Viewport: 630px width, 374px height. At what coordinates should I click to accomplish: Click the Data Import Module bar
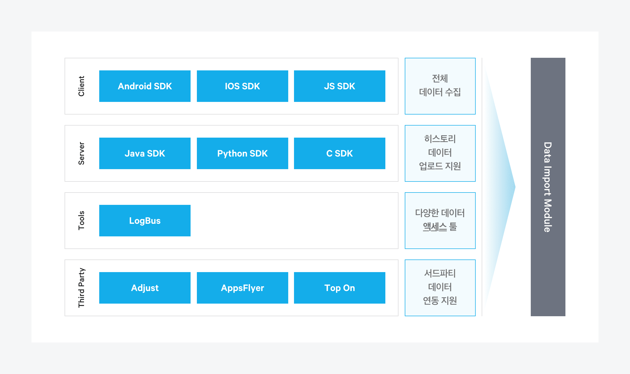[548, 187]
